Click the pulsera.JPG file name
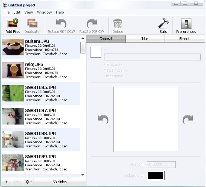206x187 pixels. (x=37, y=41)
